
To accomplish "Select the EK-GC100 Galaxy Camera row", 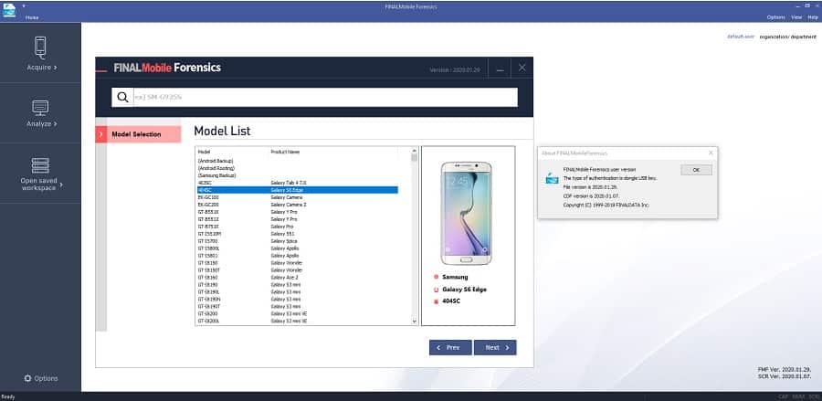I will pos(297,197).
